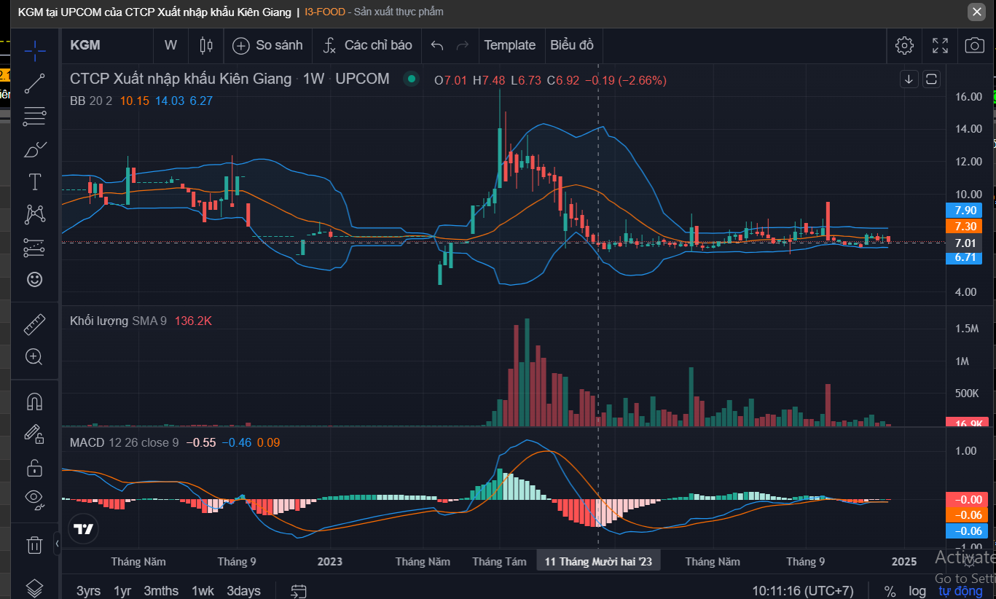Select the 3days time range
996x599 pixels.
pos(243,591)
